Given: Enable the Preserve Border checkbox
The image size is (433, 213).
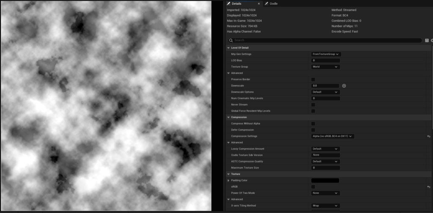Looking at the screenshot, I should (313, 79).
